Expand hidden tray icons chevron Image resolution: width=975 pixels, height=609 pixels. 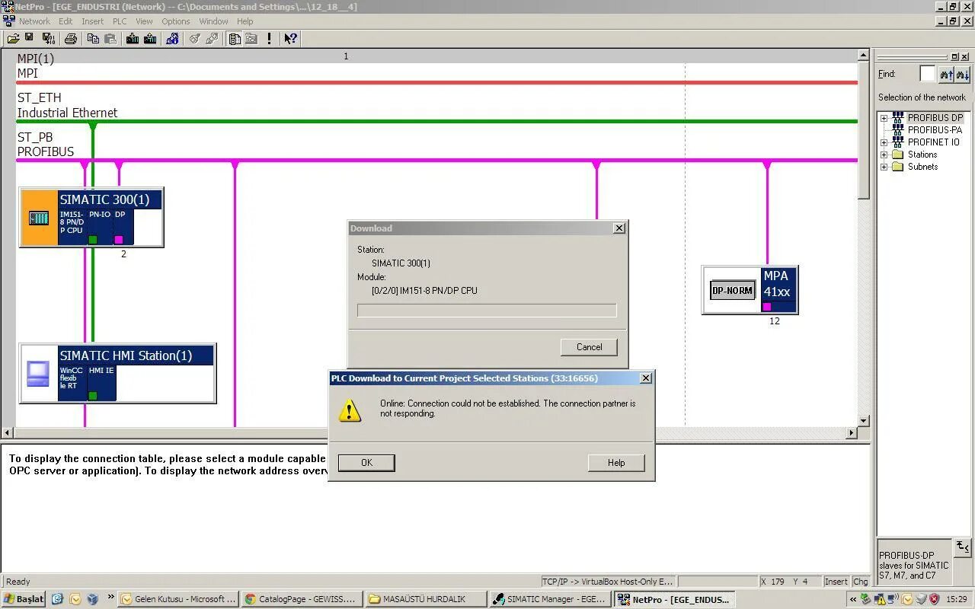(853, 599)
